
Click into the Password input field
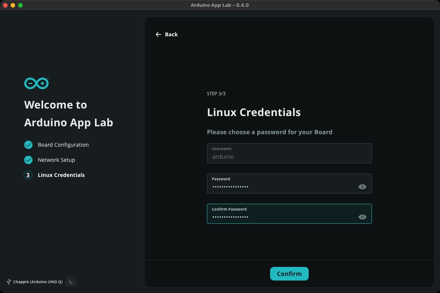pyautogui.click(x=280, y=187)
